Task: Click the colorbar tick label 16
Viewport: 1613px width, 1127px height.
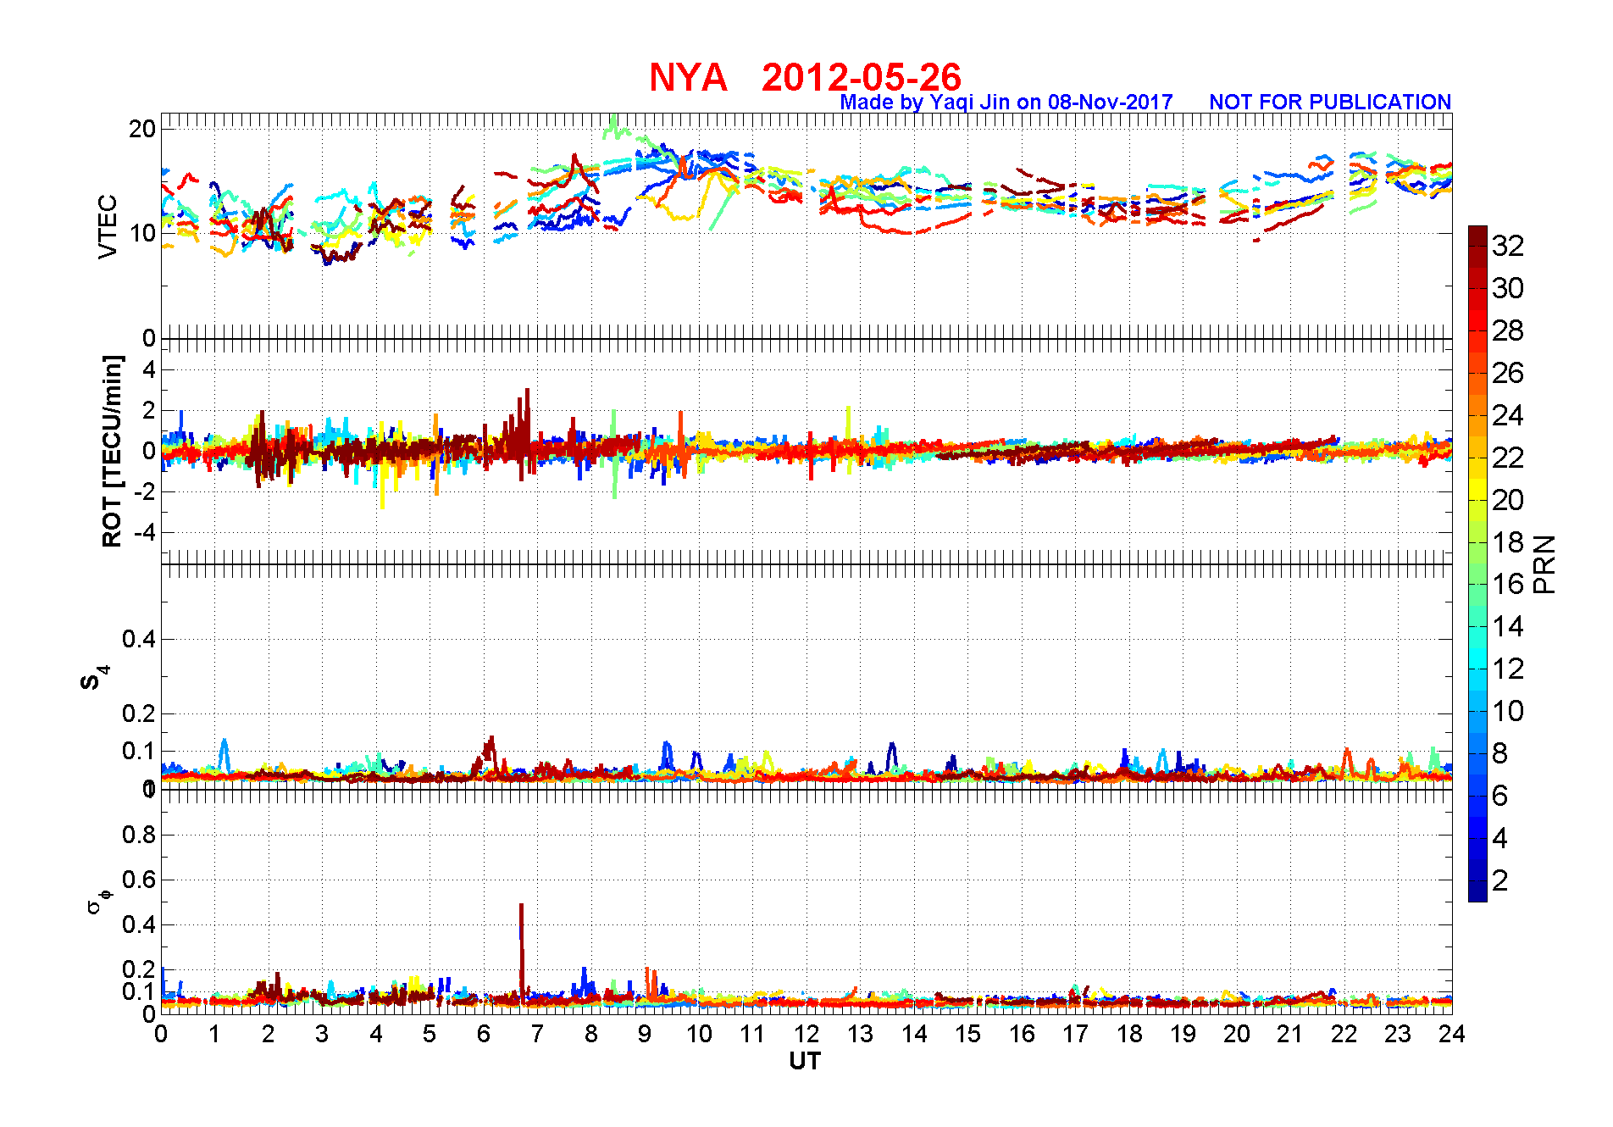Action: click(1507, 584)
